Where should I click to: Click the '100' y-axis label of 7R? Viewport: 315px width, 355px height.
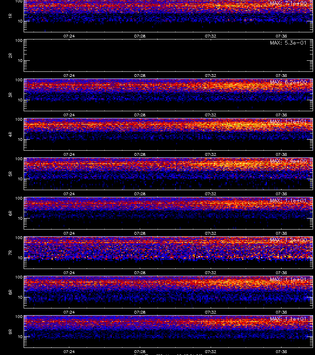tap(19, 238)
